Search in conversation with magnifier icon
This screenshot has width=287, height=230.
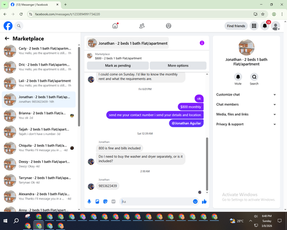[x=254, y=77]
